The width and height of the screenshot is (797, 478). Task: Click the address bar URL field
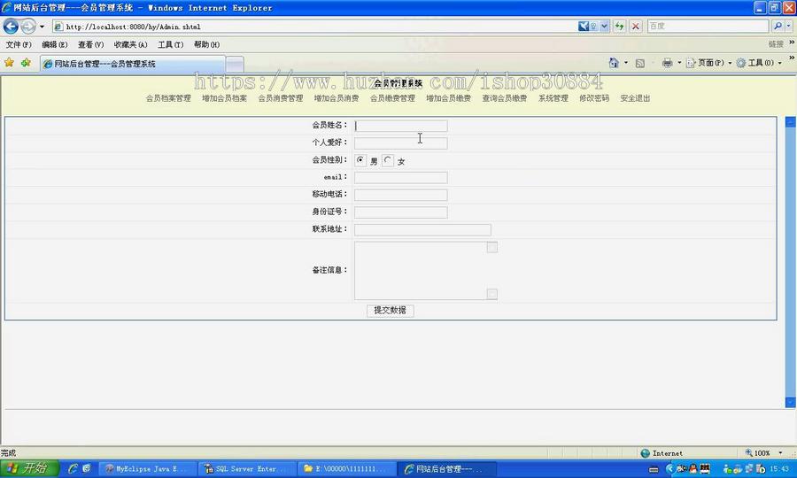(x=315, y=27)
